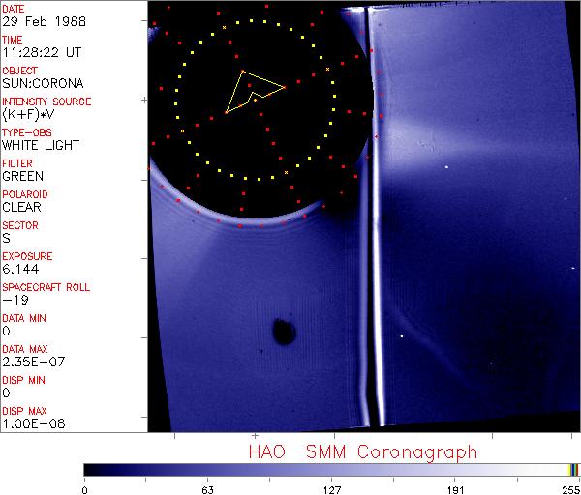Click the yellow triangle pointer in the solar disk
Screen dimensions: 581x495
[250, 90]
